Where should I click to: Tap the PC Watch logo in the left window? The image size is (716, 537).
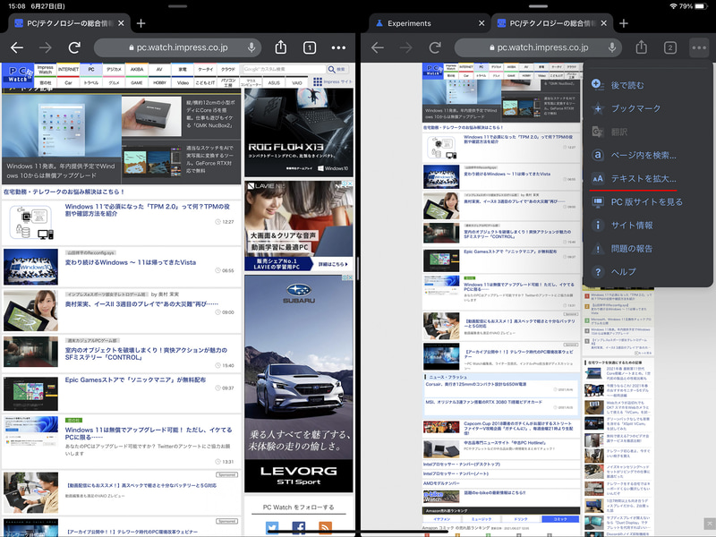[18, 75]
